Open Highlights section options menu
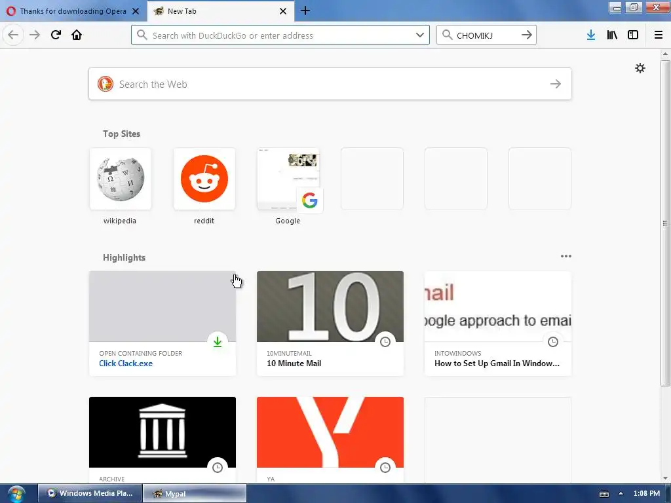The height and width of the screenshot is (503, 671). click(566, 256)
